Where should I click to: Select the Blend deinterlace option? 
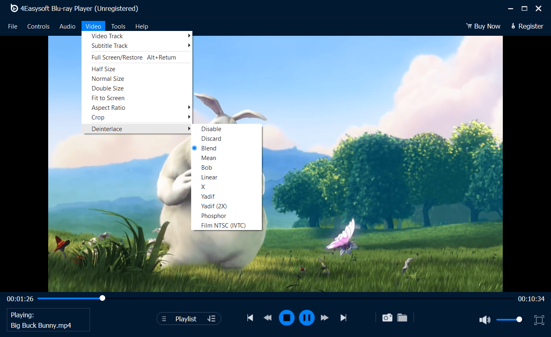[x=209, y=148]
